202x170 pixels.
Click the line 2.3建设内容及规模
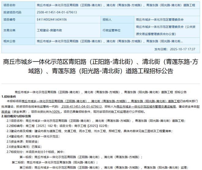pyautogui.click(x=90, y=131)
